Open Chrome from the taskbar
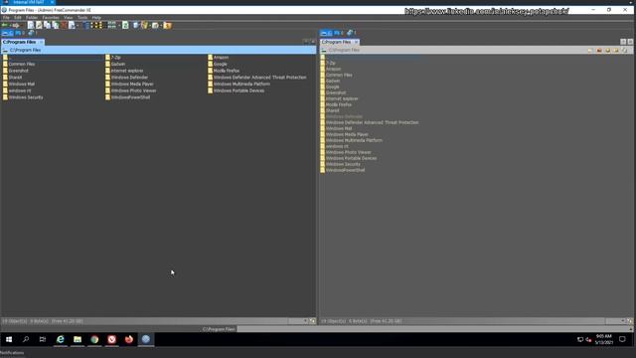 pos(94,339)
